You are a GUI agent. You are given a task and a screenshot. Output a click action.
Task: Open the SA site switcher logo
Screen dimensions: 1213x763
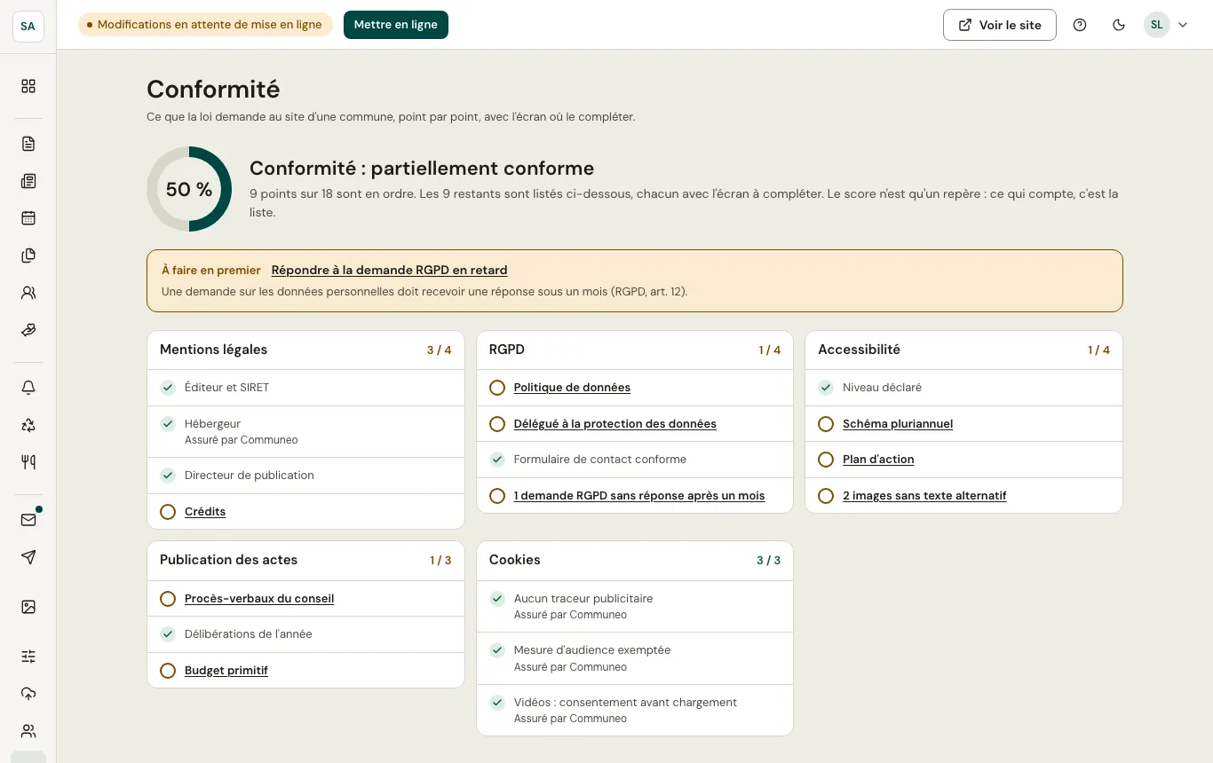coord(28,26)
